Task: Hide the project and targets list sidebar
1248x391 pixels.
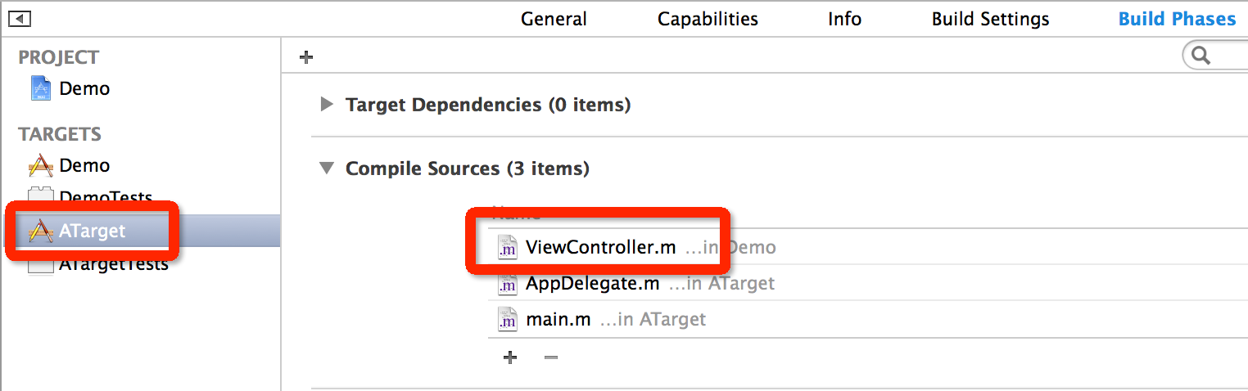Action: point(20,18)
